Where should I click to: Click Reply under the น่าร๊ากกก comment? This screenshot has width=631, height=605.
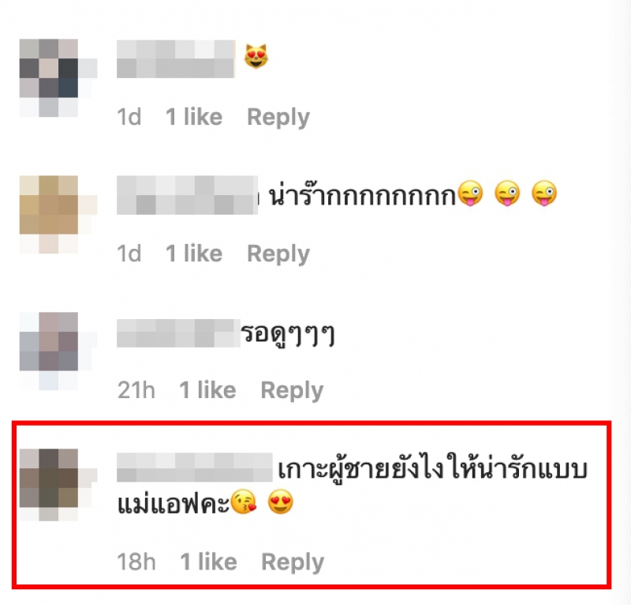click(x=278, y=254)
